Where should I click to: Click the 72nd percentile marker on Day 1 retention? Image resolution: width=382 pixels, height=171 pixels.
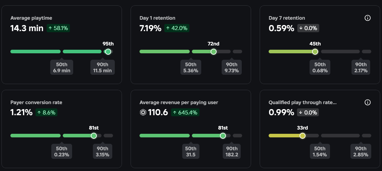pos(213,52)
